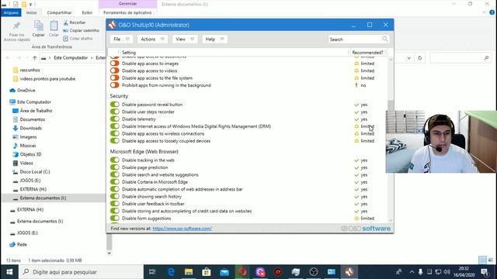
Task: Click Colar atalho in the ribbon
Action: click(x=78, y=38)
